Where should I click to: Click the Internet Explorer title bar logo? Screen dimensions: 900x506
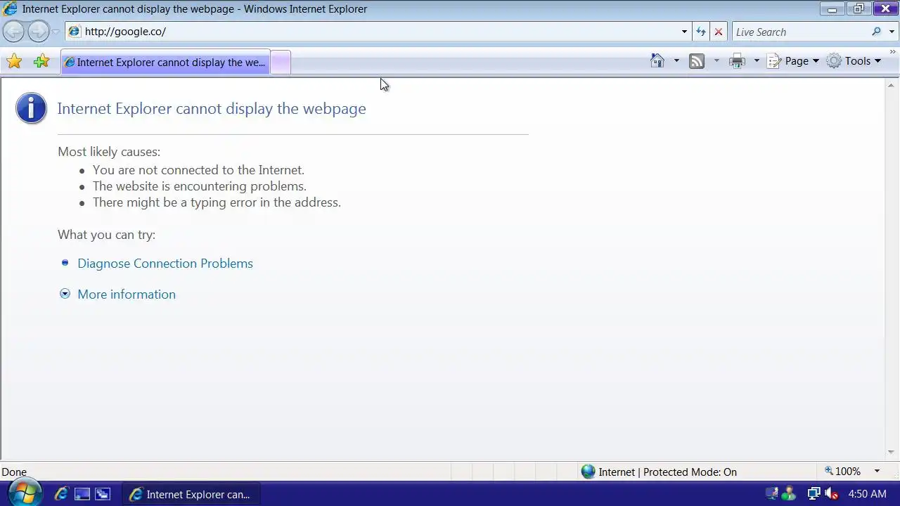point(11,9)
